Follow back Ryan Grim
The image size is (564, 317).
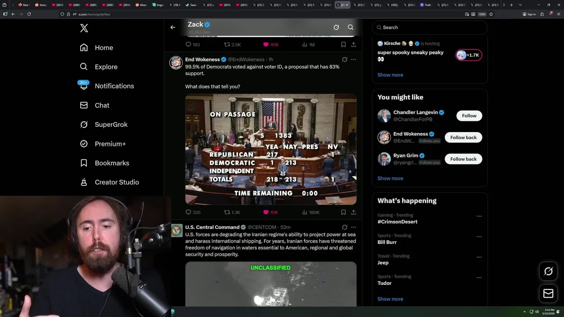pos(464,159)
